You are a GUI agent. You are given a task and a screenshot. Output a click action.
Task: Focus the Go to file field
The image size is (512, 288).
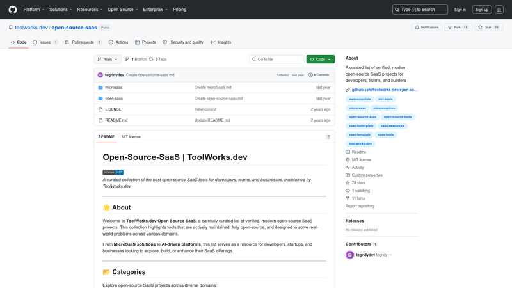[x=276, y=59]
